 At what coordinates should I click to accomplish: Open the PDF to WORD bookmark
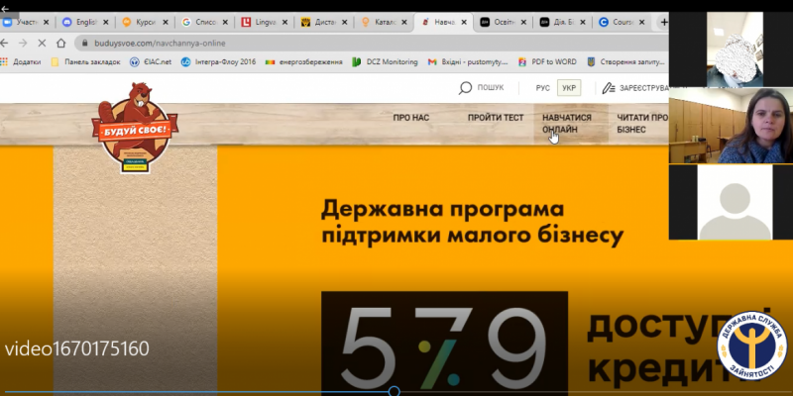pos(545,61)
